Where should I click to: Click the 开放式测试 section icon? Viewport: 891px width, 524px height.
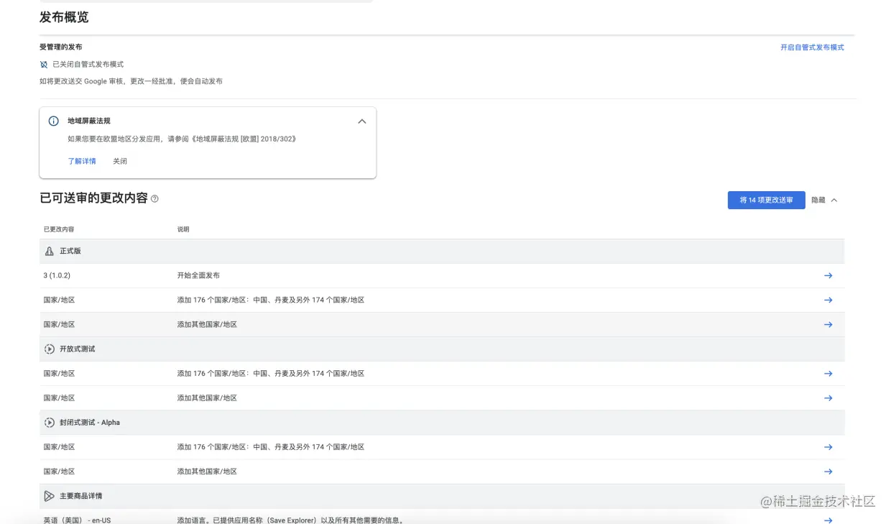pyautogui.click(x=49, y=349)
